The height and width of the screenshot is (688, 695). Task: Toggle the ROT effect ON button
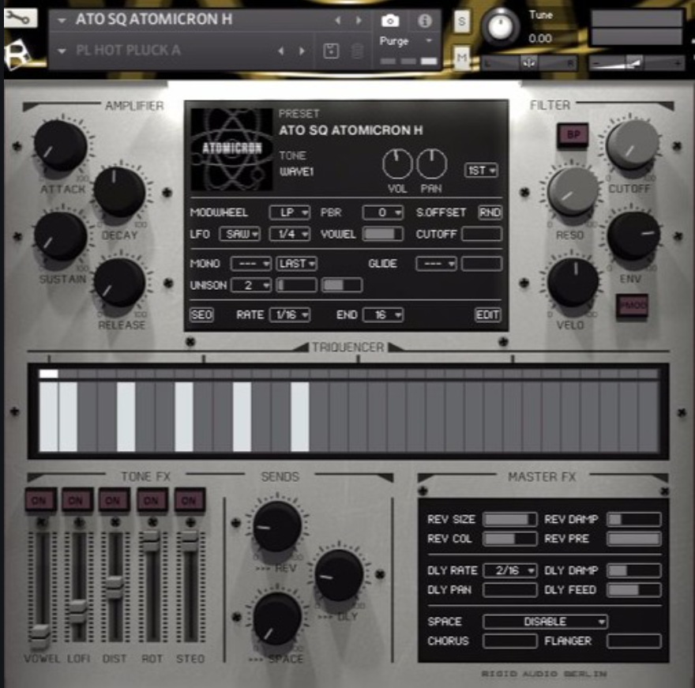[x=152, y=501]
